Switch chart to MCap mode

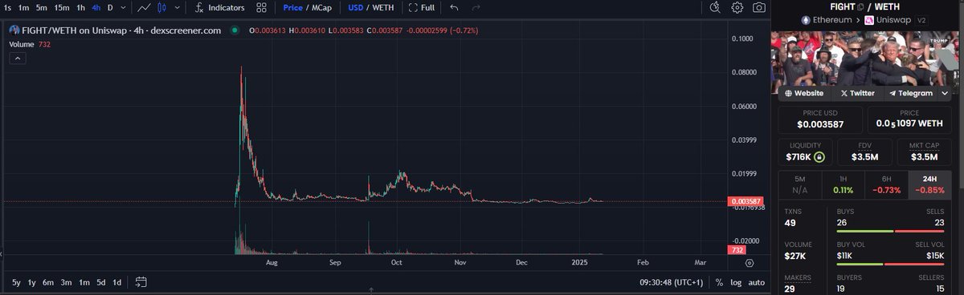tap(321, 7)
